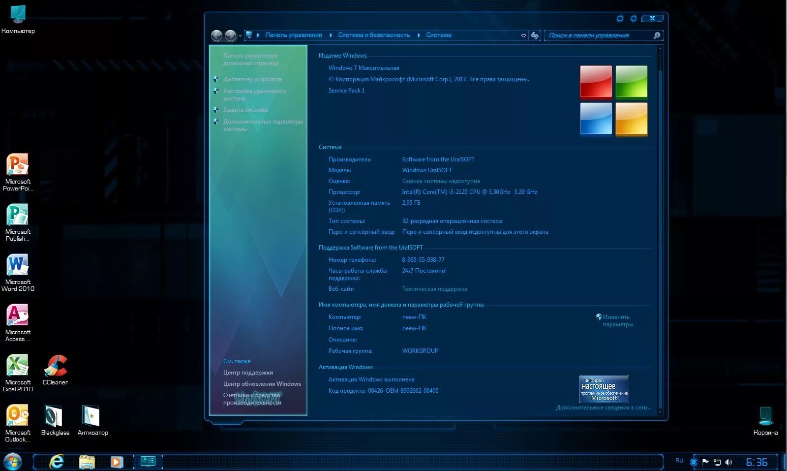Click the 2,95 ГБ installed memory value
The image size is (787, 471).
(411, 203)
